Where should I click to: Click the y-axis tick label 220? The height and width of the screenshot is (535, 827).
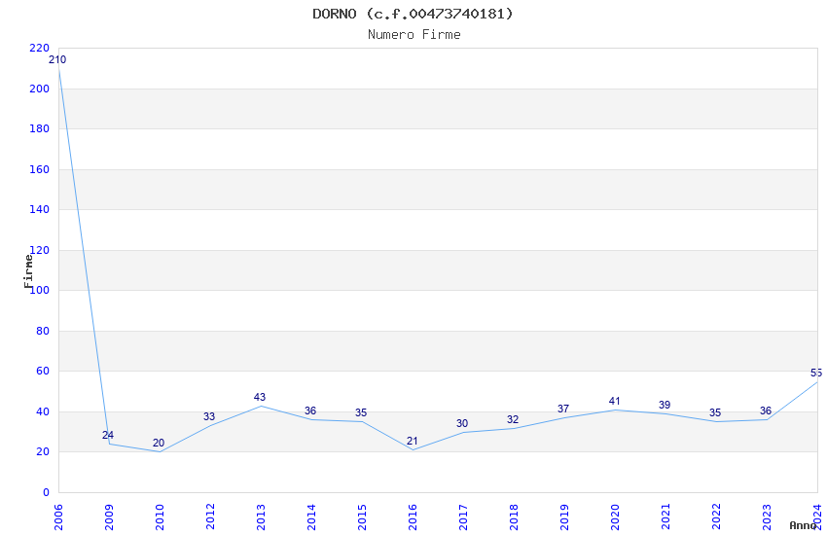click(x=40, y=49)
